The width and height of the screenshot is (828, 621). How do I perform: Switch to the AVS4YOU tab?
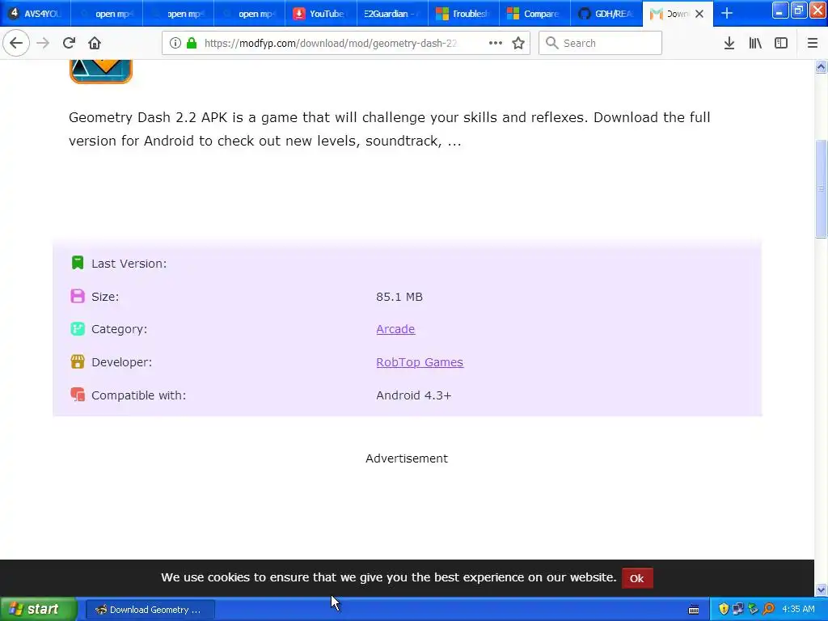coord(36,14)
